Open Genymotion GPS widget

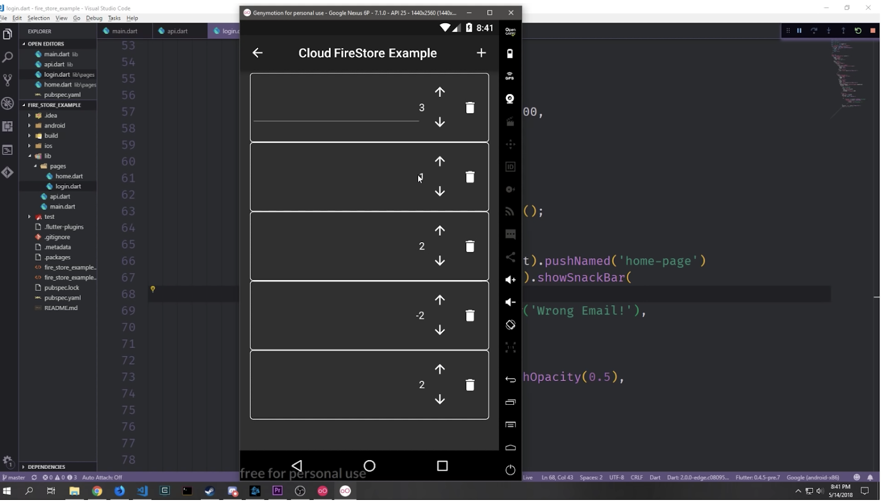coord(510,76)
